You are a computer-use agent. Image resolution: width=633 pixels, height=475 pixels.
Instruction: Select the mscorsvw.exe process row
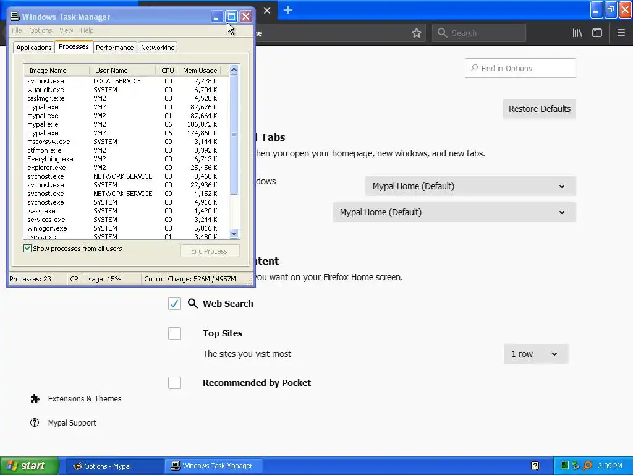126,142
